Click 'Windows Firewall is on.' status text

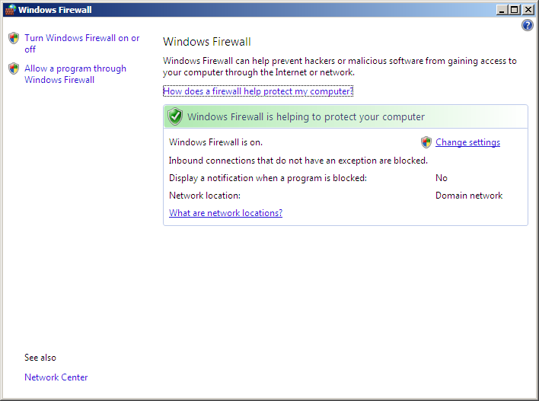215,142
